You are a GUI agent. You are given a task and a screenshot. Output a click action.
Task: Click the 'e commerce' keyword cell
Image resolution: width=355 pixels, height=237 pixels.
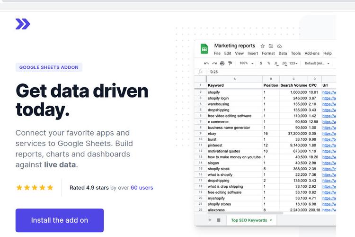235,122
